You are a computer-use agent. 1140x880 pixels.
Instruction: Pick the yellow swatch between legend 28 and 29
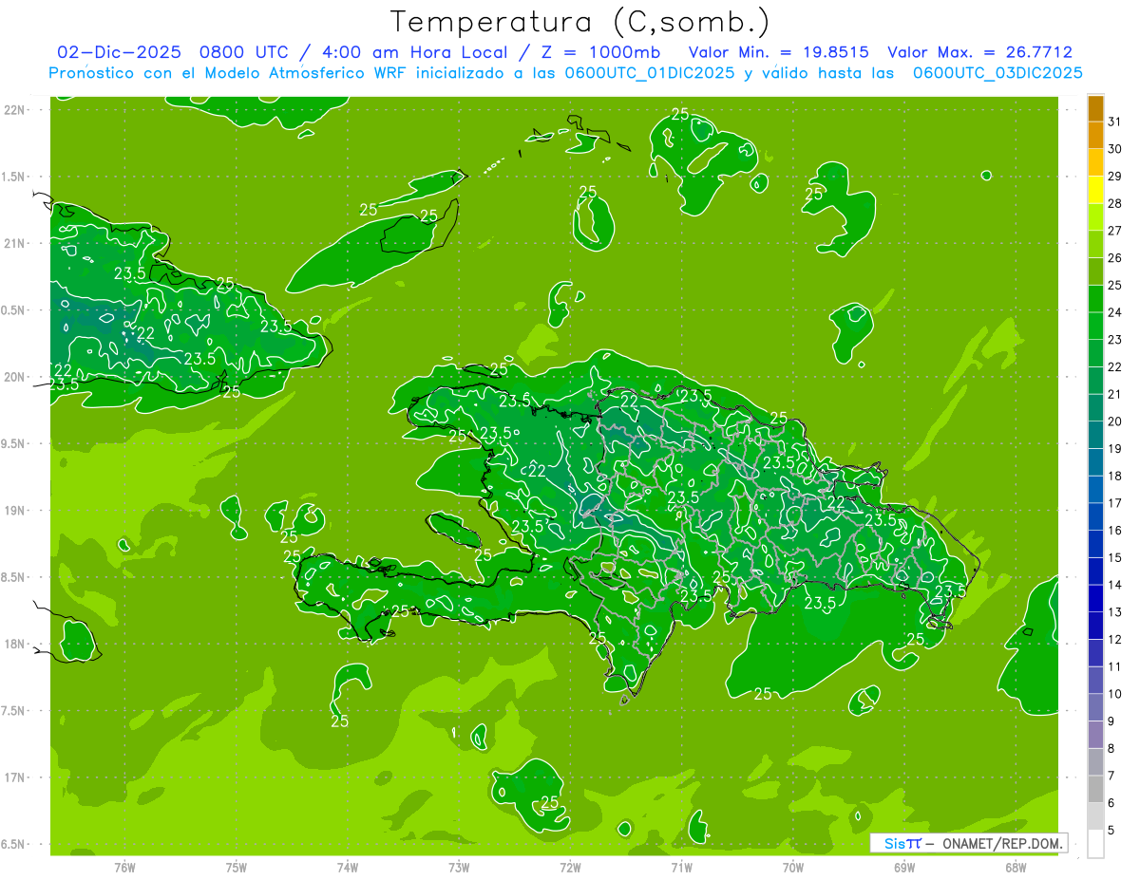(x=1095, y=190)
